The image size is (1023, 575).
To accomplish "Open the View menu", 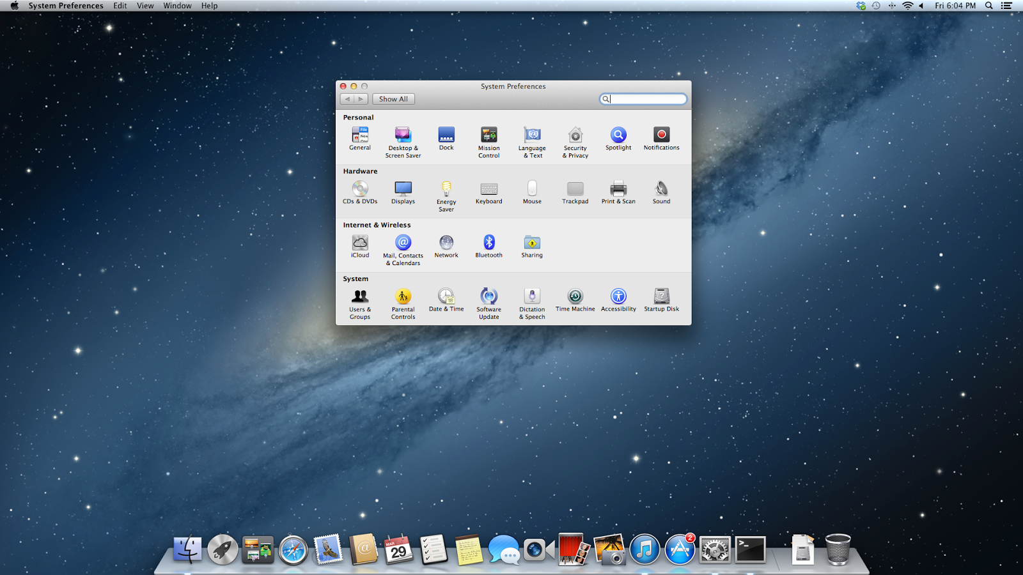I will [145, 6].
